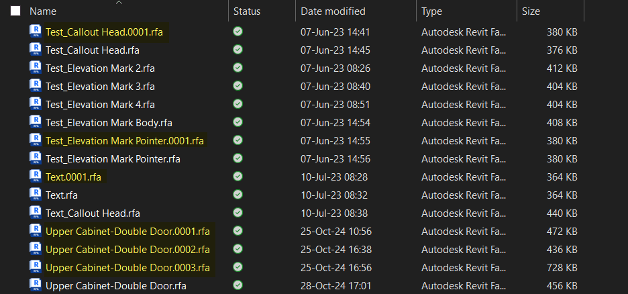Viewport: 628px width, 294px height.
Task: Click the Revit icon of Text.0001.rfa
Action: pos(36,177)
